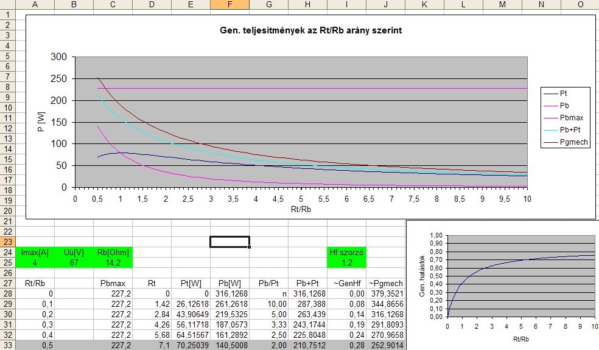The height and width of the screenshot is (350, 599).
Task: Select Pb/Pt cell containing n
Action: point(268,293)
